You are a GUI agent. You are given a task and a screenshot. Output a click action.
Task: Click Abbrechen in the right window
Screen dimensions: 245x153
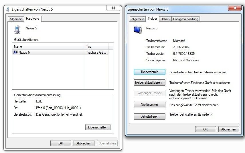click(229, 129)
